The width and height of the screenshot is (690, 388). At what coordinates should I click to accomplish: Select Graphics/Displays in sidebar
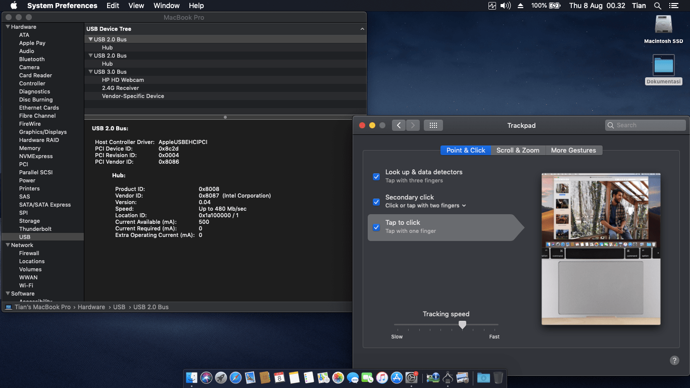tap(43, 132)
